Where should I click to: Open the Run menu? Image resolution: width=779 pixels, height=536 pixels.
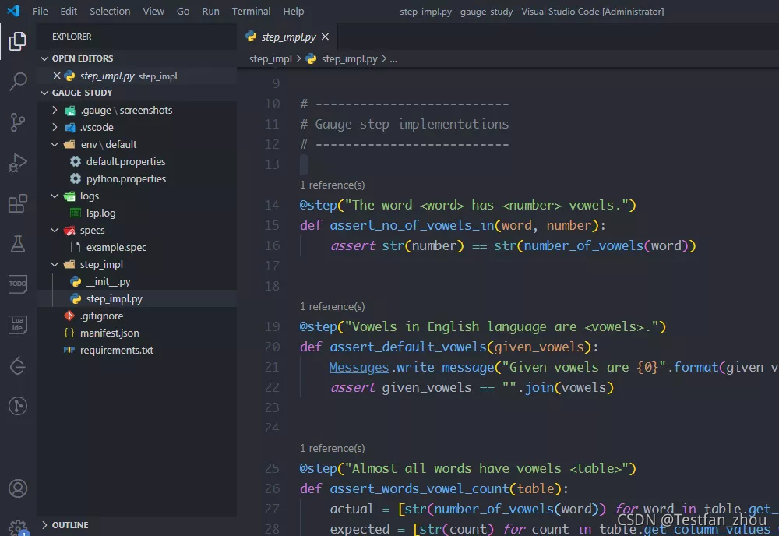[x=210, y=11]
